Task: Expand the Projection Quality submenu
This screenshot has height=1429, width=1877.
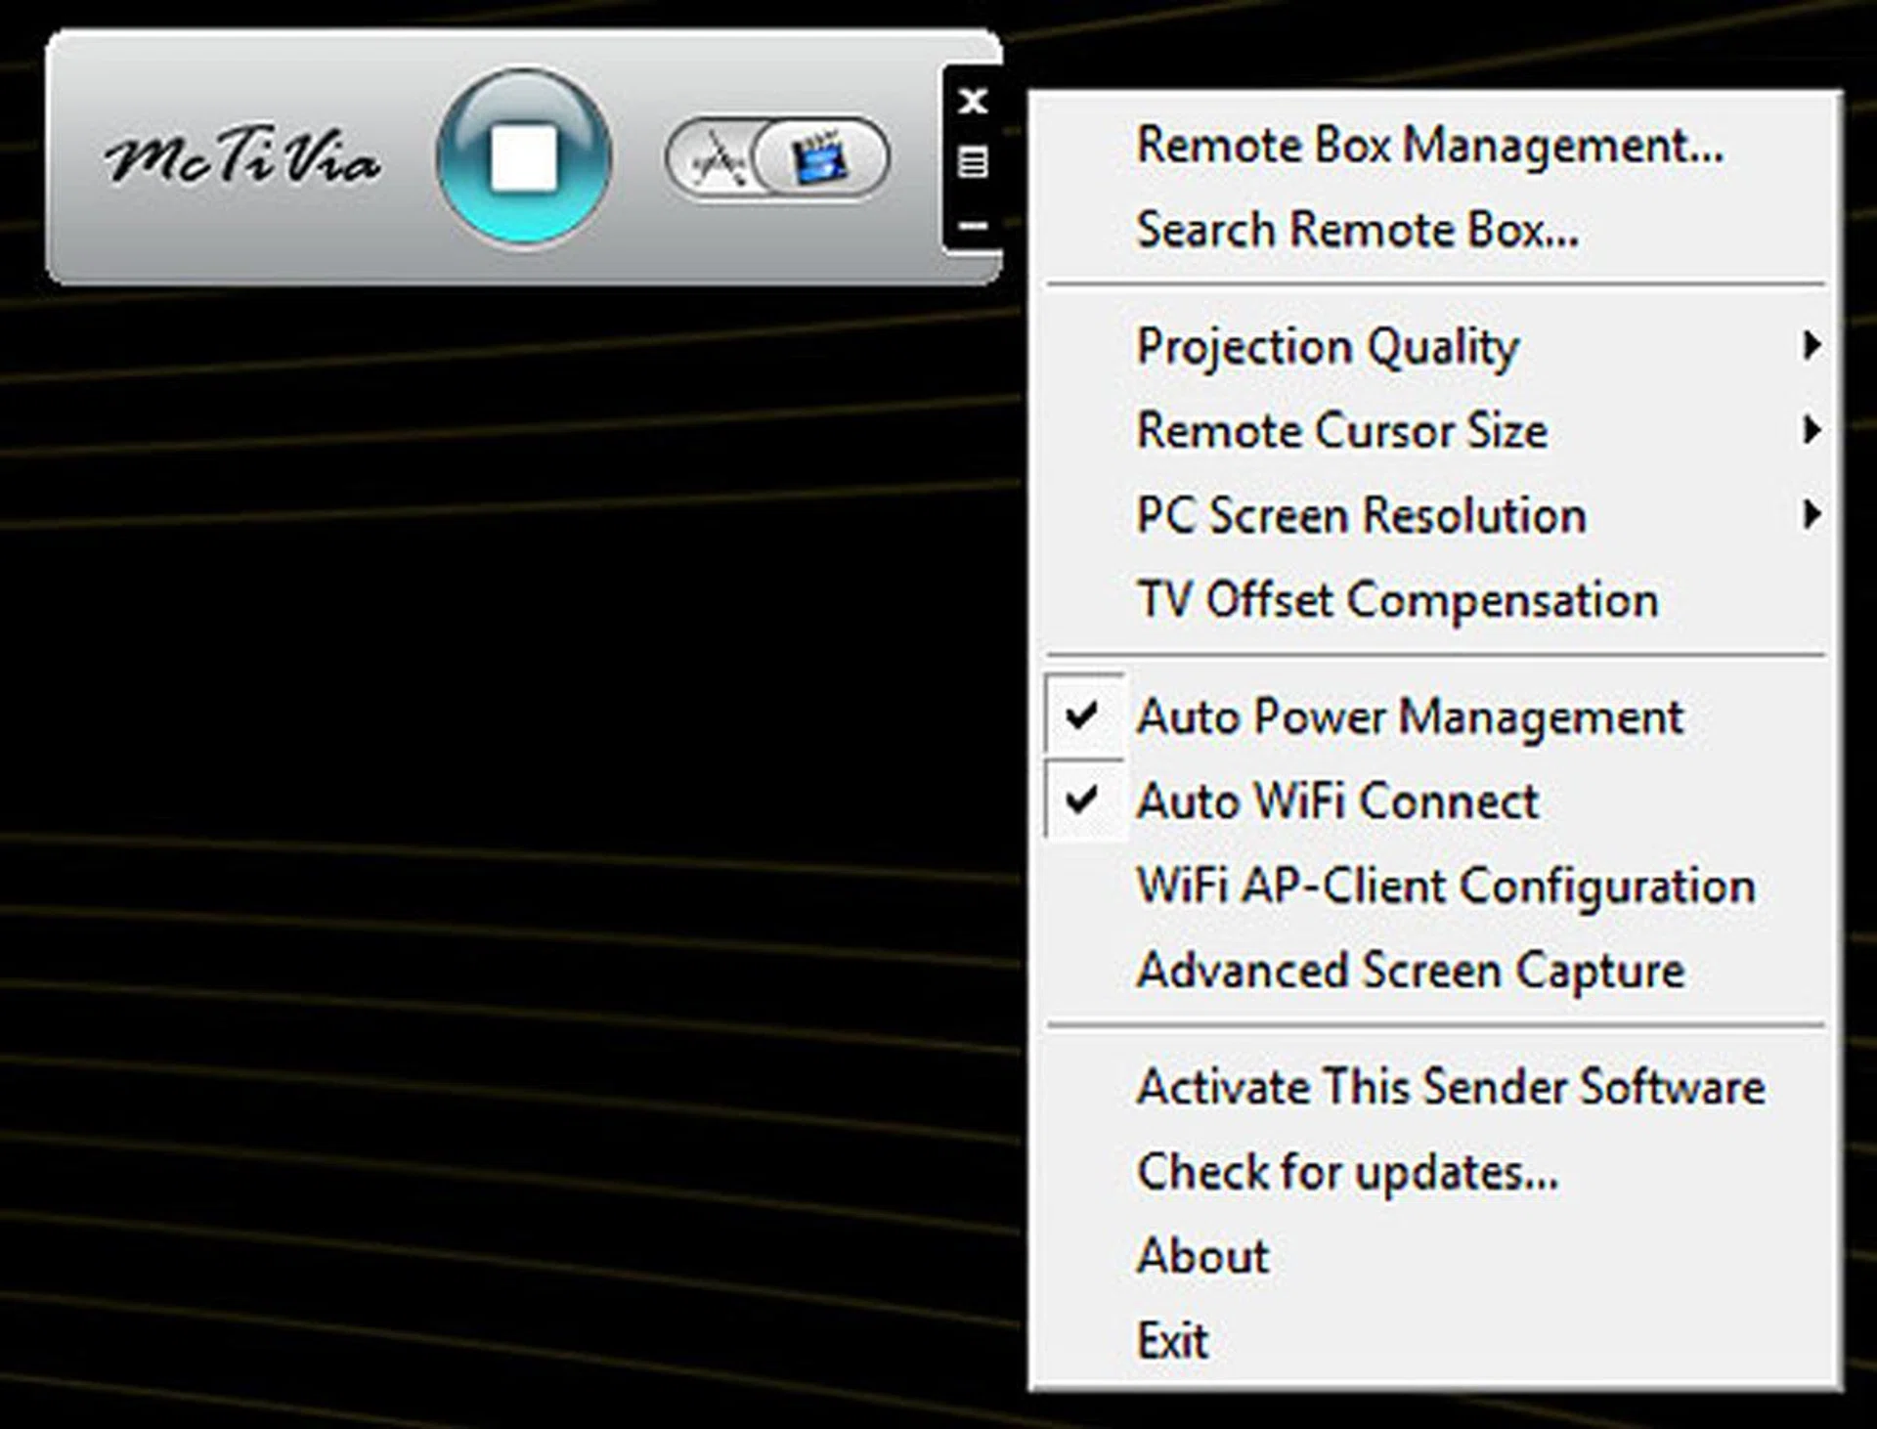Action: pyautogui.click(x=1328, y=345)
